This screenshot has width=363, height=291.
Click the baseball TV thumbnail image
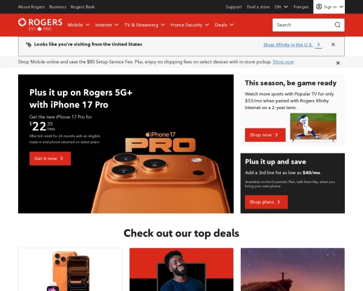pos(313,127)
